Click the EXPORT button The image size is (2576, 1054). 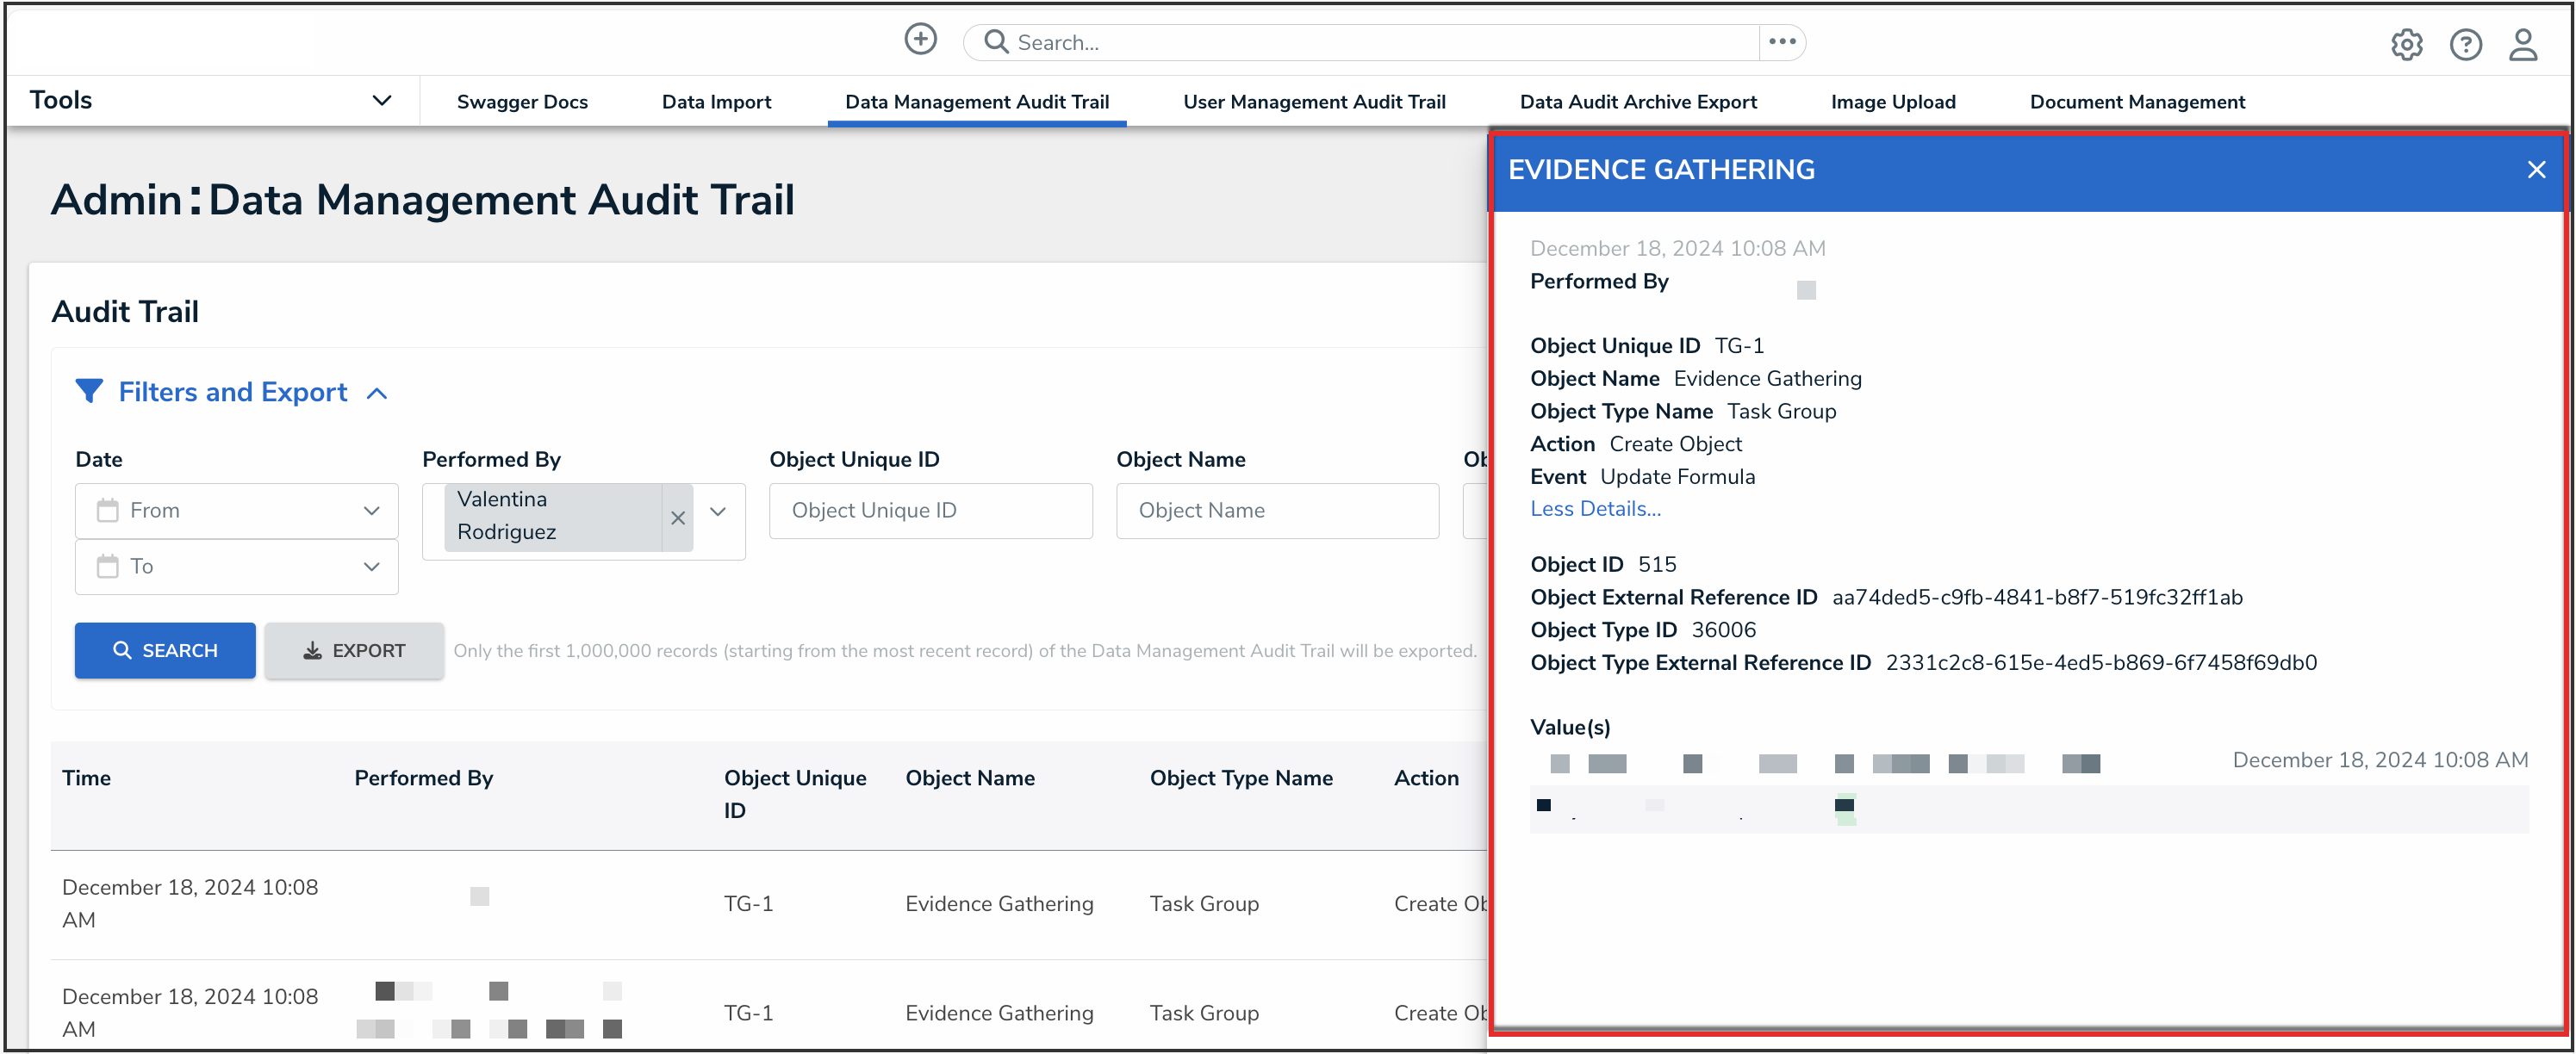tap(354, 650)
